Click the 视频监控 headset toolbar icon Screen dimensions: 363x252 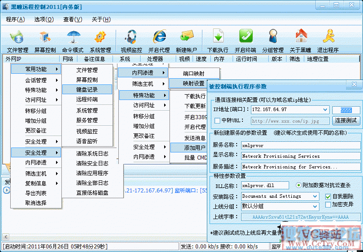click(131, 37)
